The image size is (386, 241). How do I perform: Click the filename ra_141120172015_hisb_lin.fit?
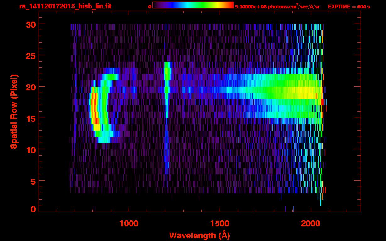(65, 6)
